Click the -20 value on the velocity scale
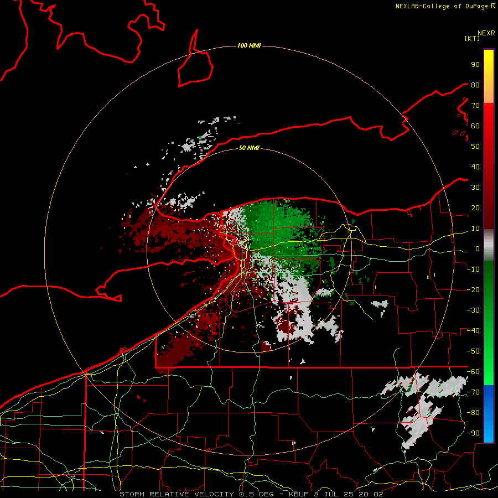Image resolution: width=498 pixels, height=498 pixels. point(473,290)
